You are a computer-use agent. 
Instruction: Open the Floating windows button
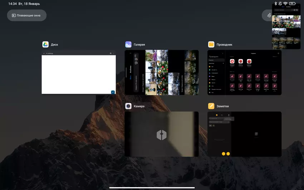[x=27, y=15]
